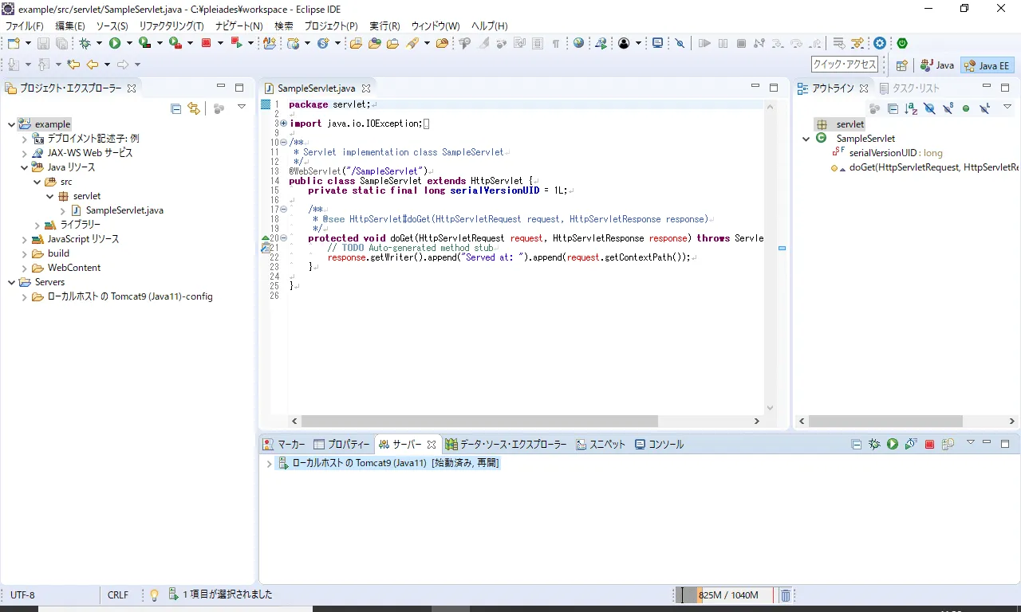
Task: Start the server in debug mode
Action: coord(874,445)
